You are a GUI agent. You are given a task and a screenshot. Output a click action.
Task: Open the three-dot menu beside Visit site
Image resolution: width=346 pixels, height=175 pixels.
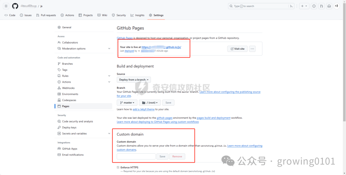tap(252, 49)
